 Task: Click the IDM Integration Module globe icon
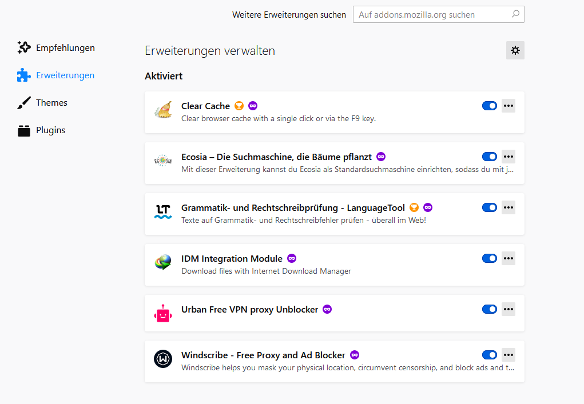tap(163, 263)
